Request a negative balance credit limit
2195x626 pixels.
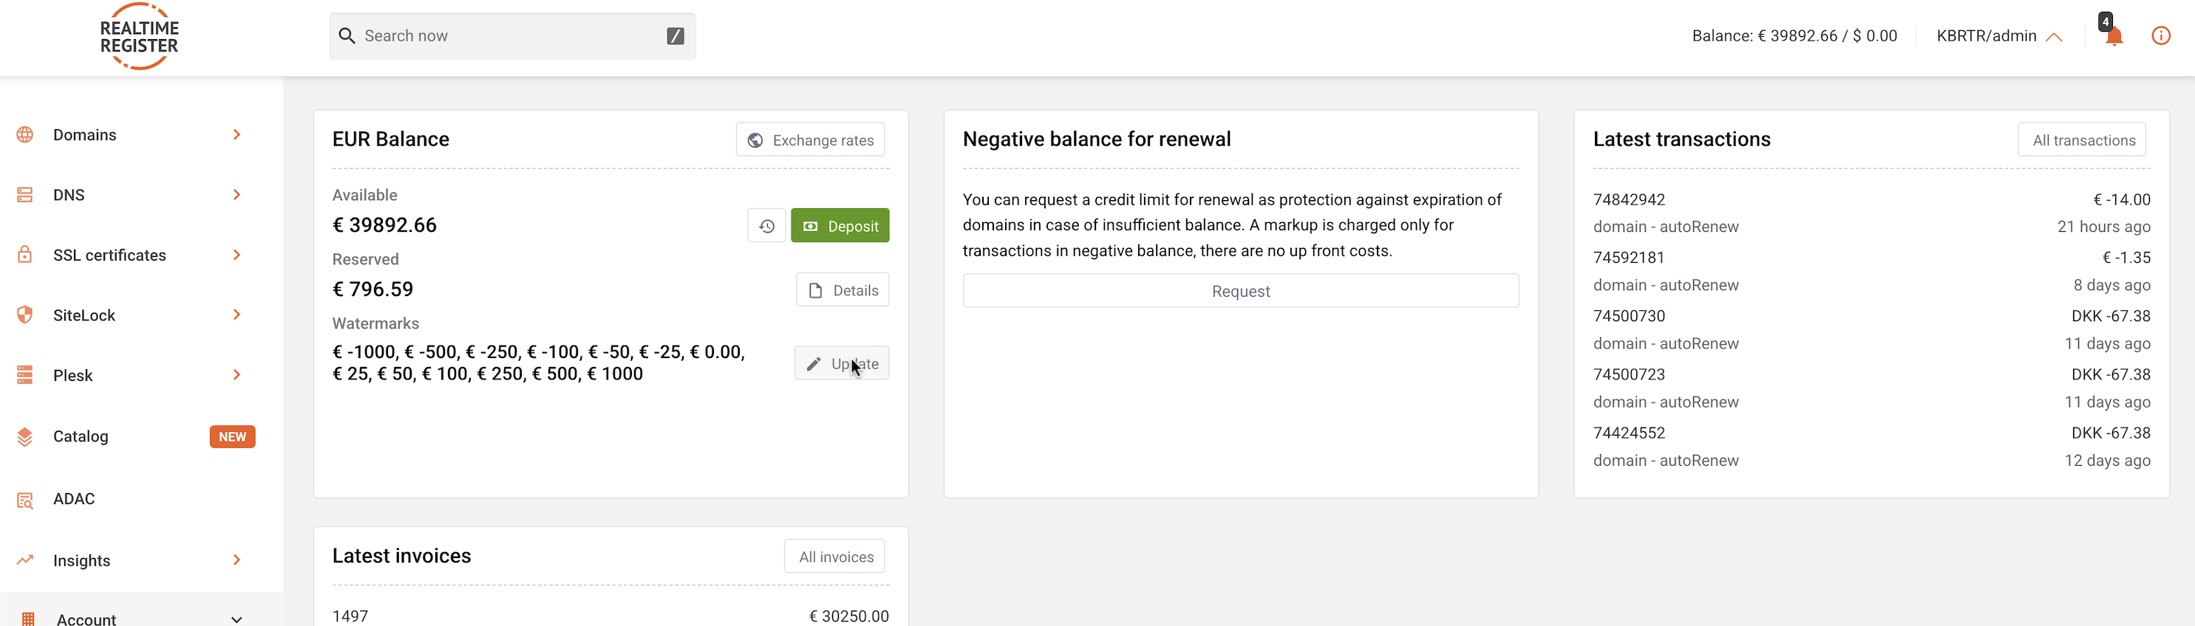1241,291
